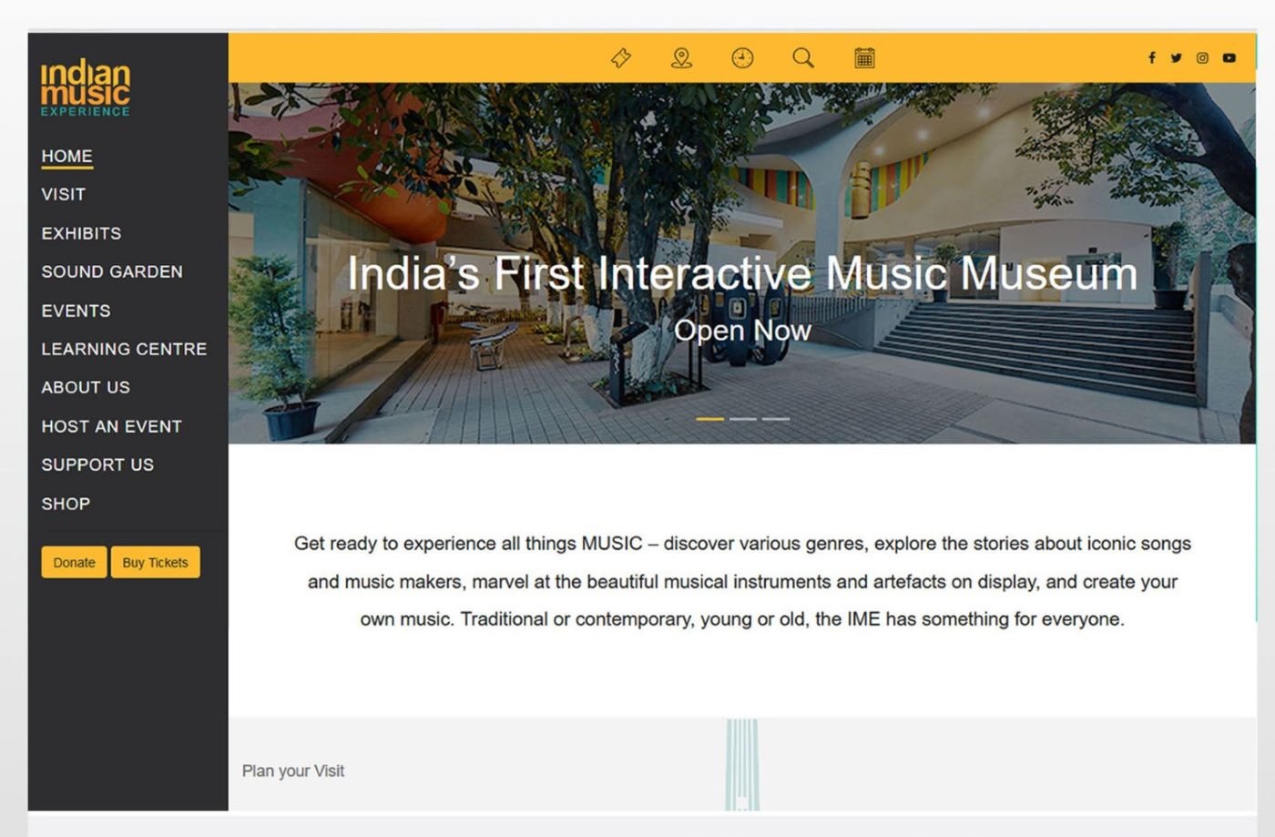1275x837 pixels.
Task: Open the Twitter social icon
Action: point(1176,57)
